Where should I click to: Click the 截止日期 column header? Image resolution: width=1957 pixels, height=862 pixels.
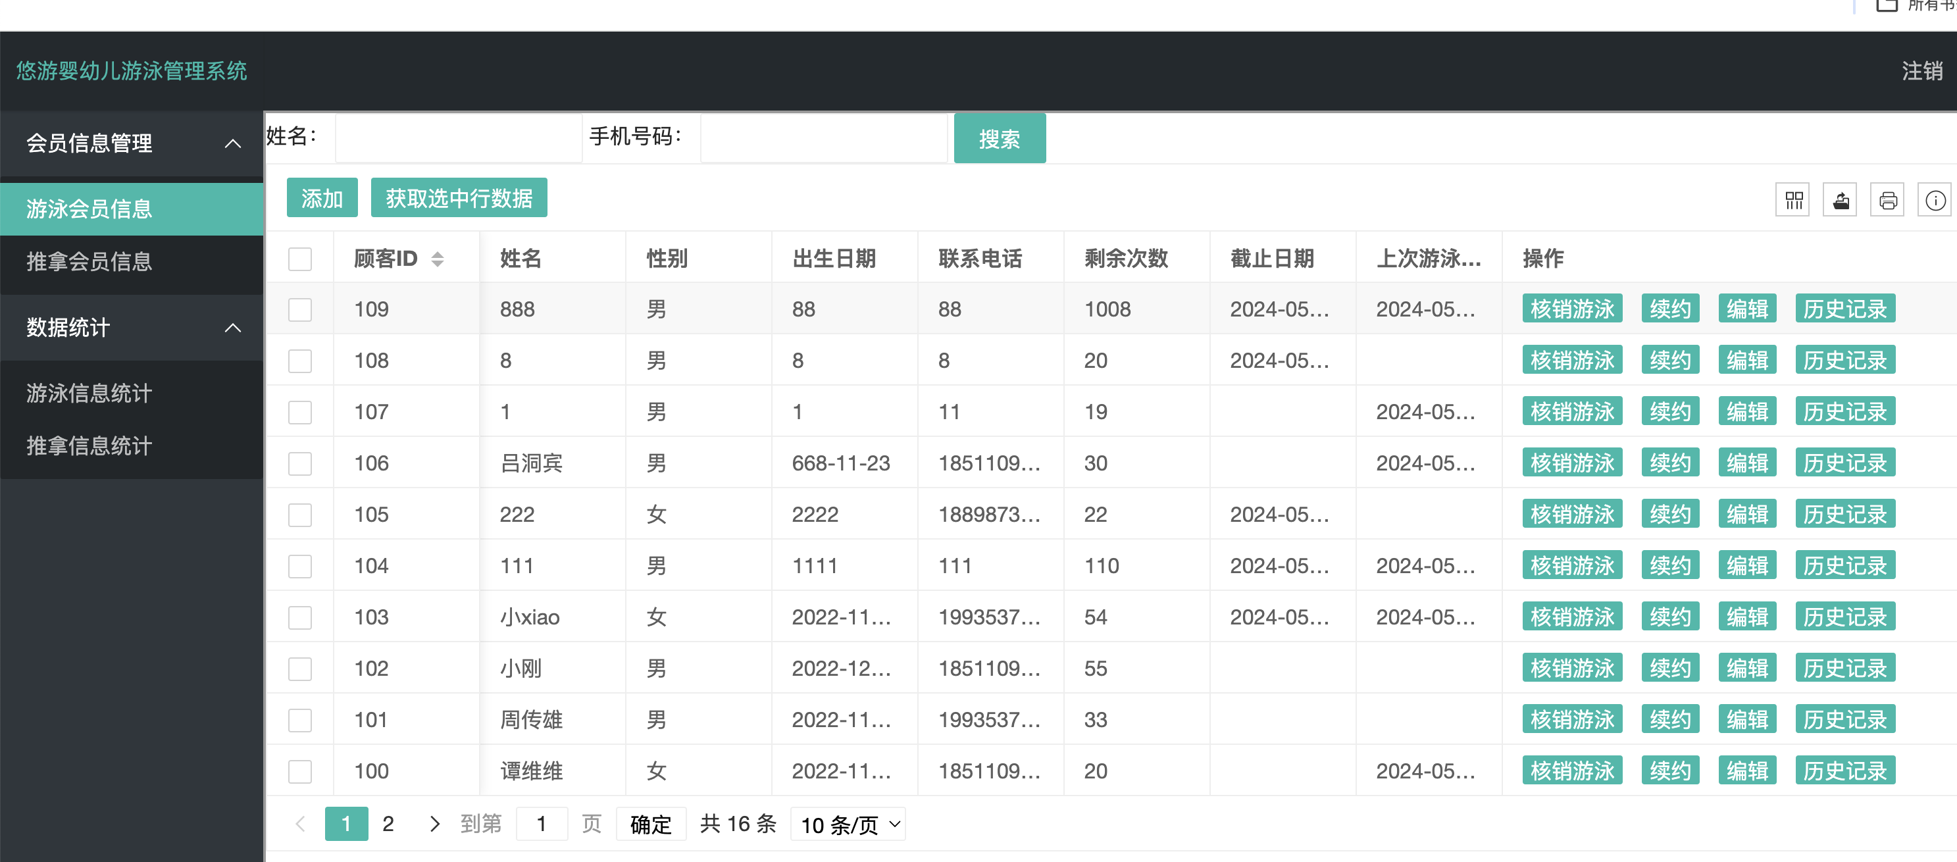(x=1272, y=259)
